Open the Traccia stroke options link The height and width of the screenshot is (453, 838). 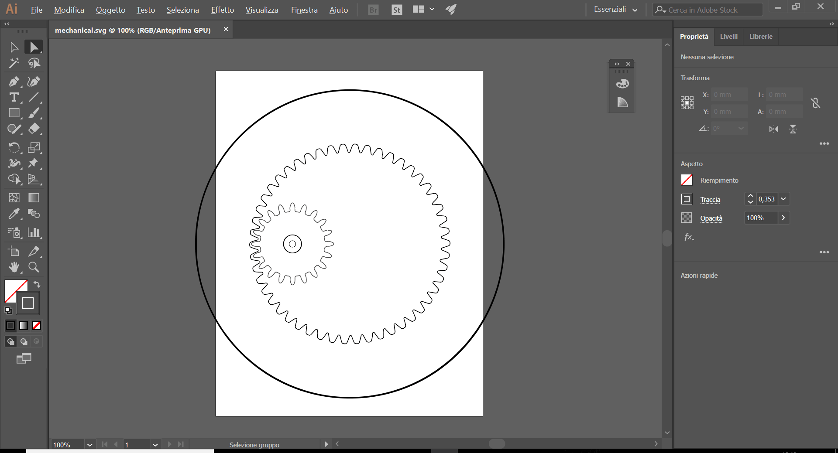pyautogui.click(x=710, y=200)
